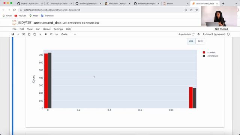The width and height of the screenshot is (240, 135).
Task: Bookmark this page with the star icon
Action: 196,10
